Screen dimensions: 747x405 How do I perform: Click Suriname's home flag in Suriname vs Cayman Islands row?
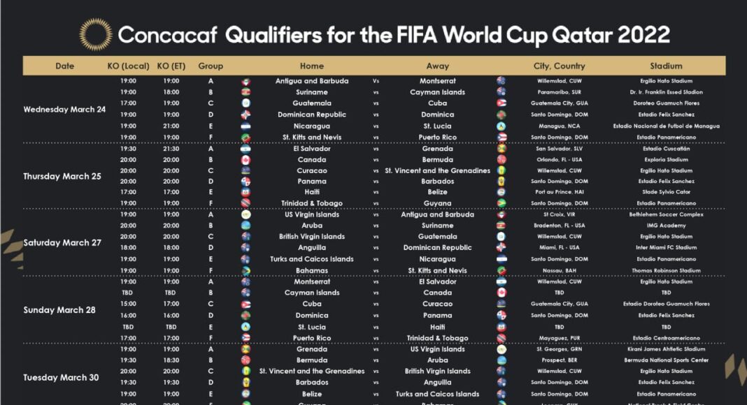tap(246, 92)
